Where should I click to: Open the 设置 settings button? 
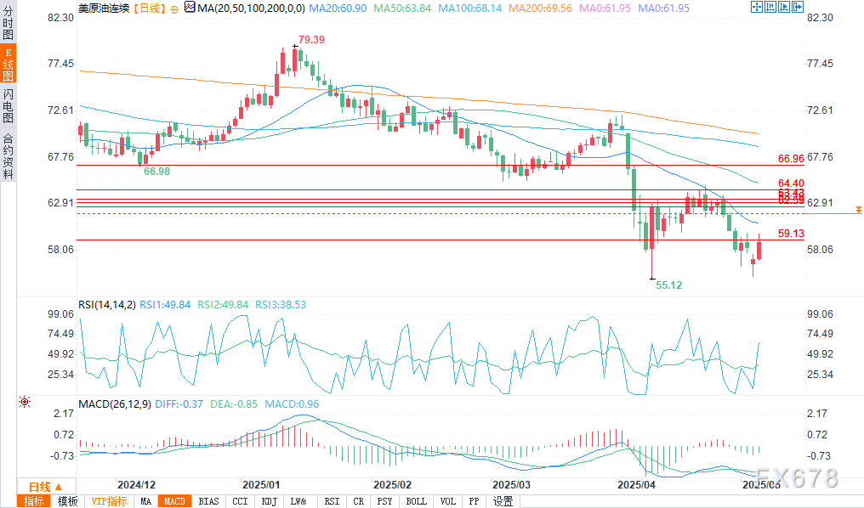click(503, 501)
